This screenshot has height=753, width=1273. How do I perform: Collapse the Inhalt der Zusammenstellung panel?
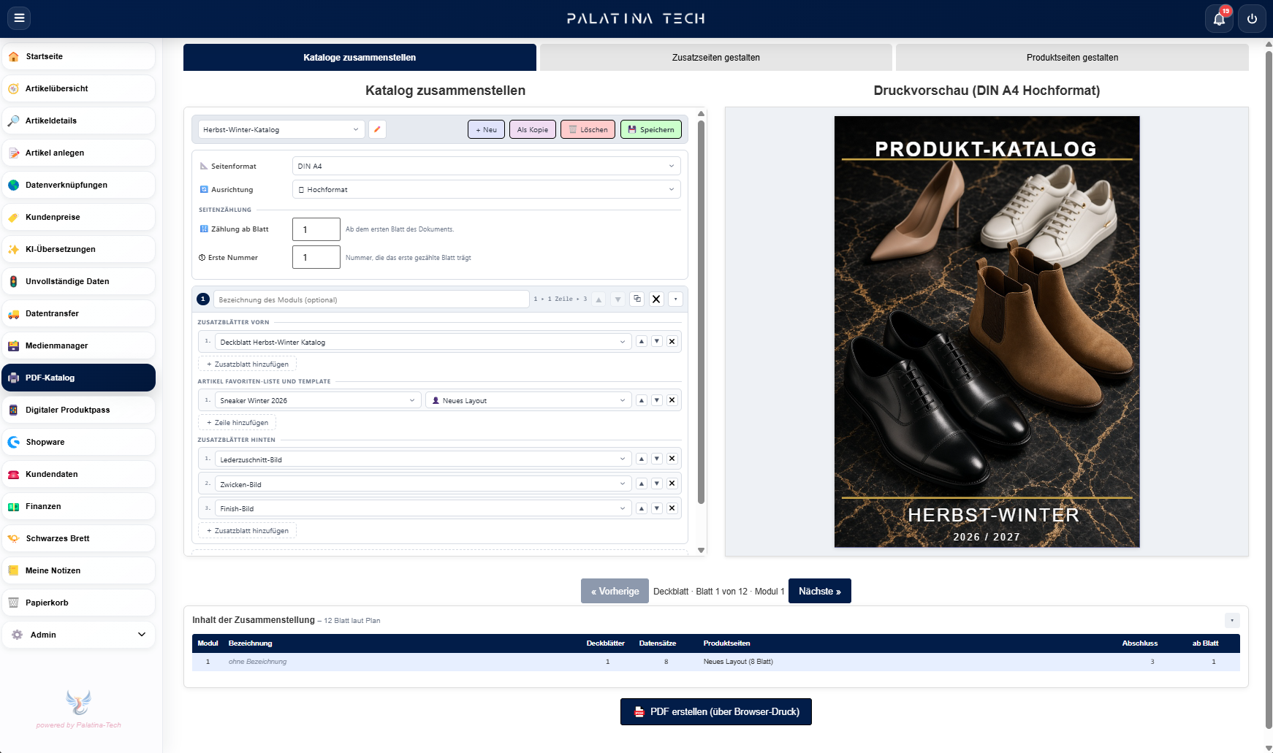[x=1232, y=620]
